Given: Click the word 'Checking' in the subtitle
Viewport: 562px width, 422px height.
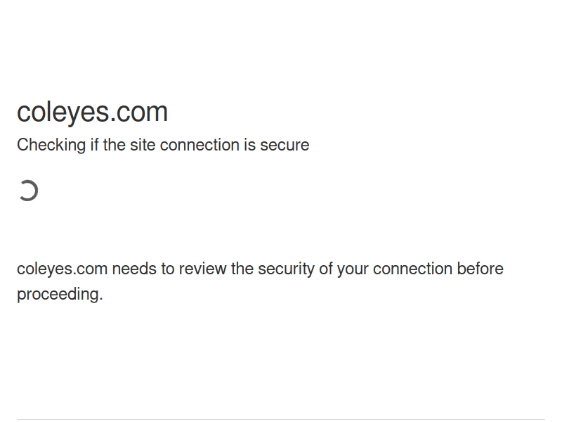Looking at the screenshot, I should coord(50,145).
